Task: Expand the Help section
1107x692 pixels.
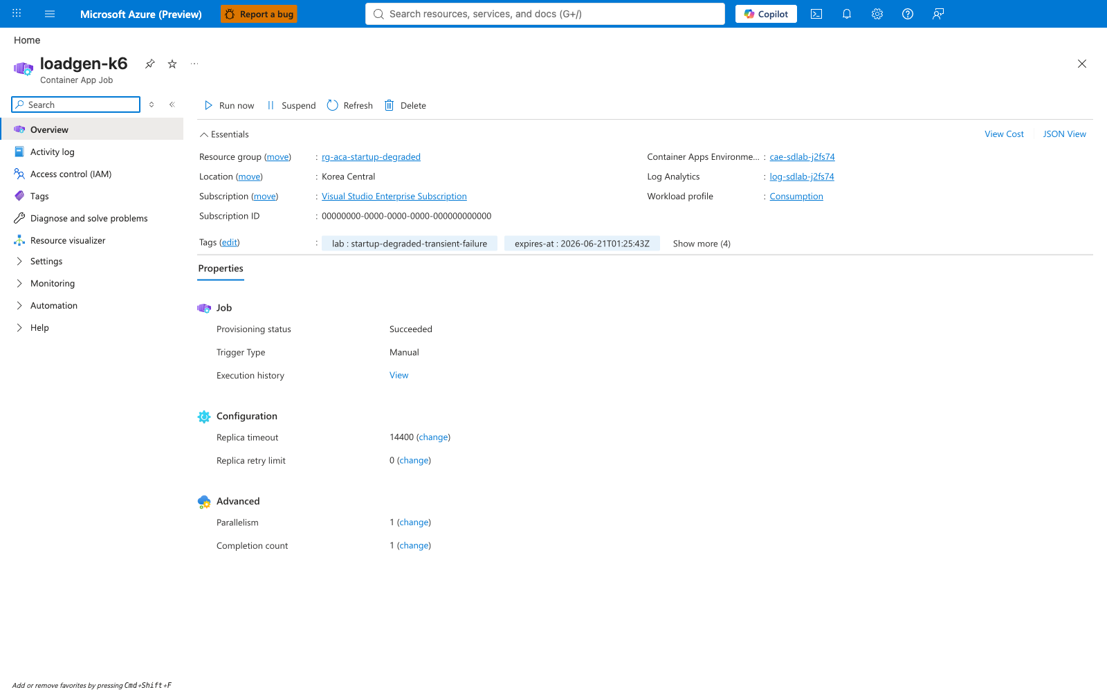Action: tap(19, 327)
